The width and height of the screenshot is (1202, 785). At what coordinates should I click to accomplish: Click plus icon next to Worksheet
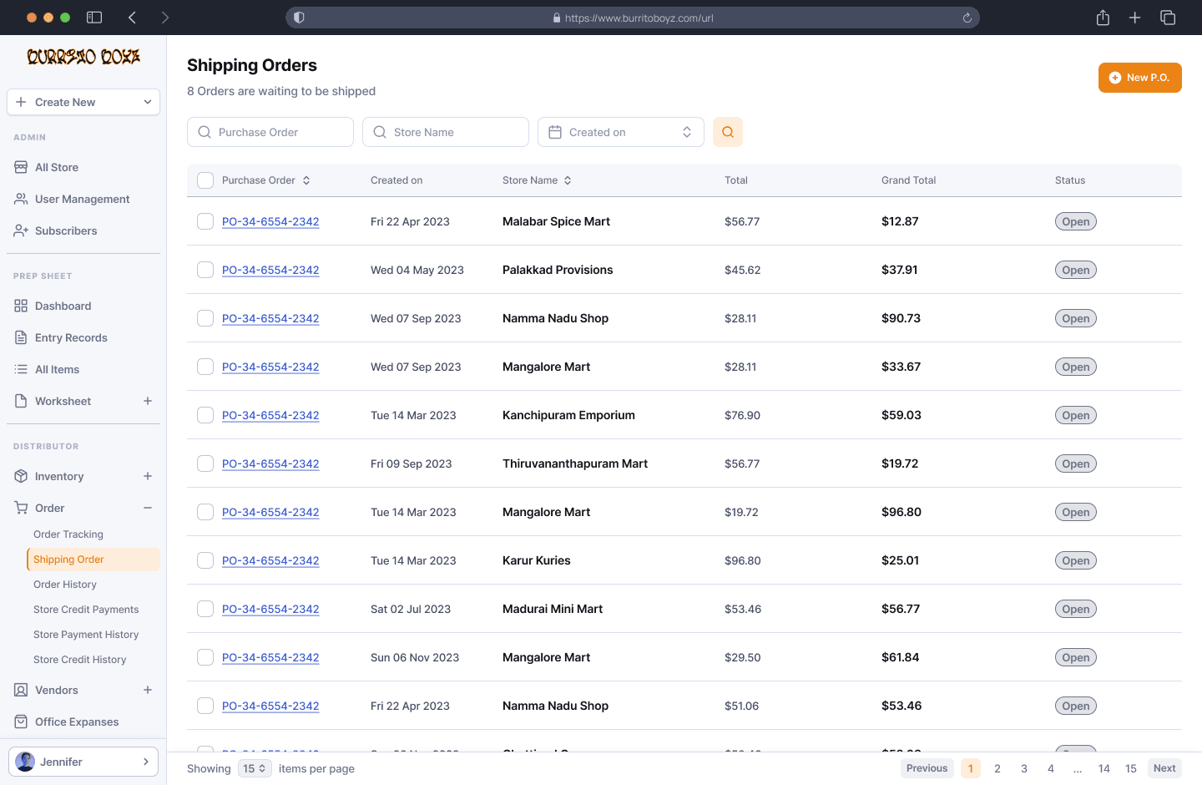pos(148,401)
